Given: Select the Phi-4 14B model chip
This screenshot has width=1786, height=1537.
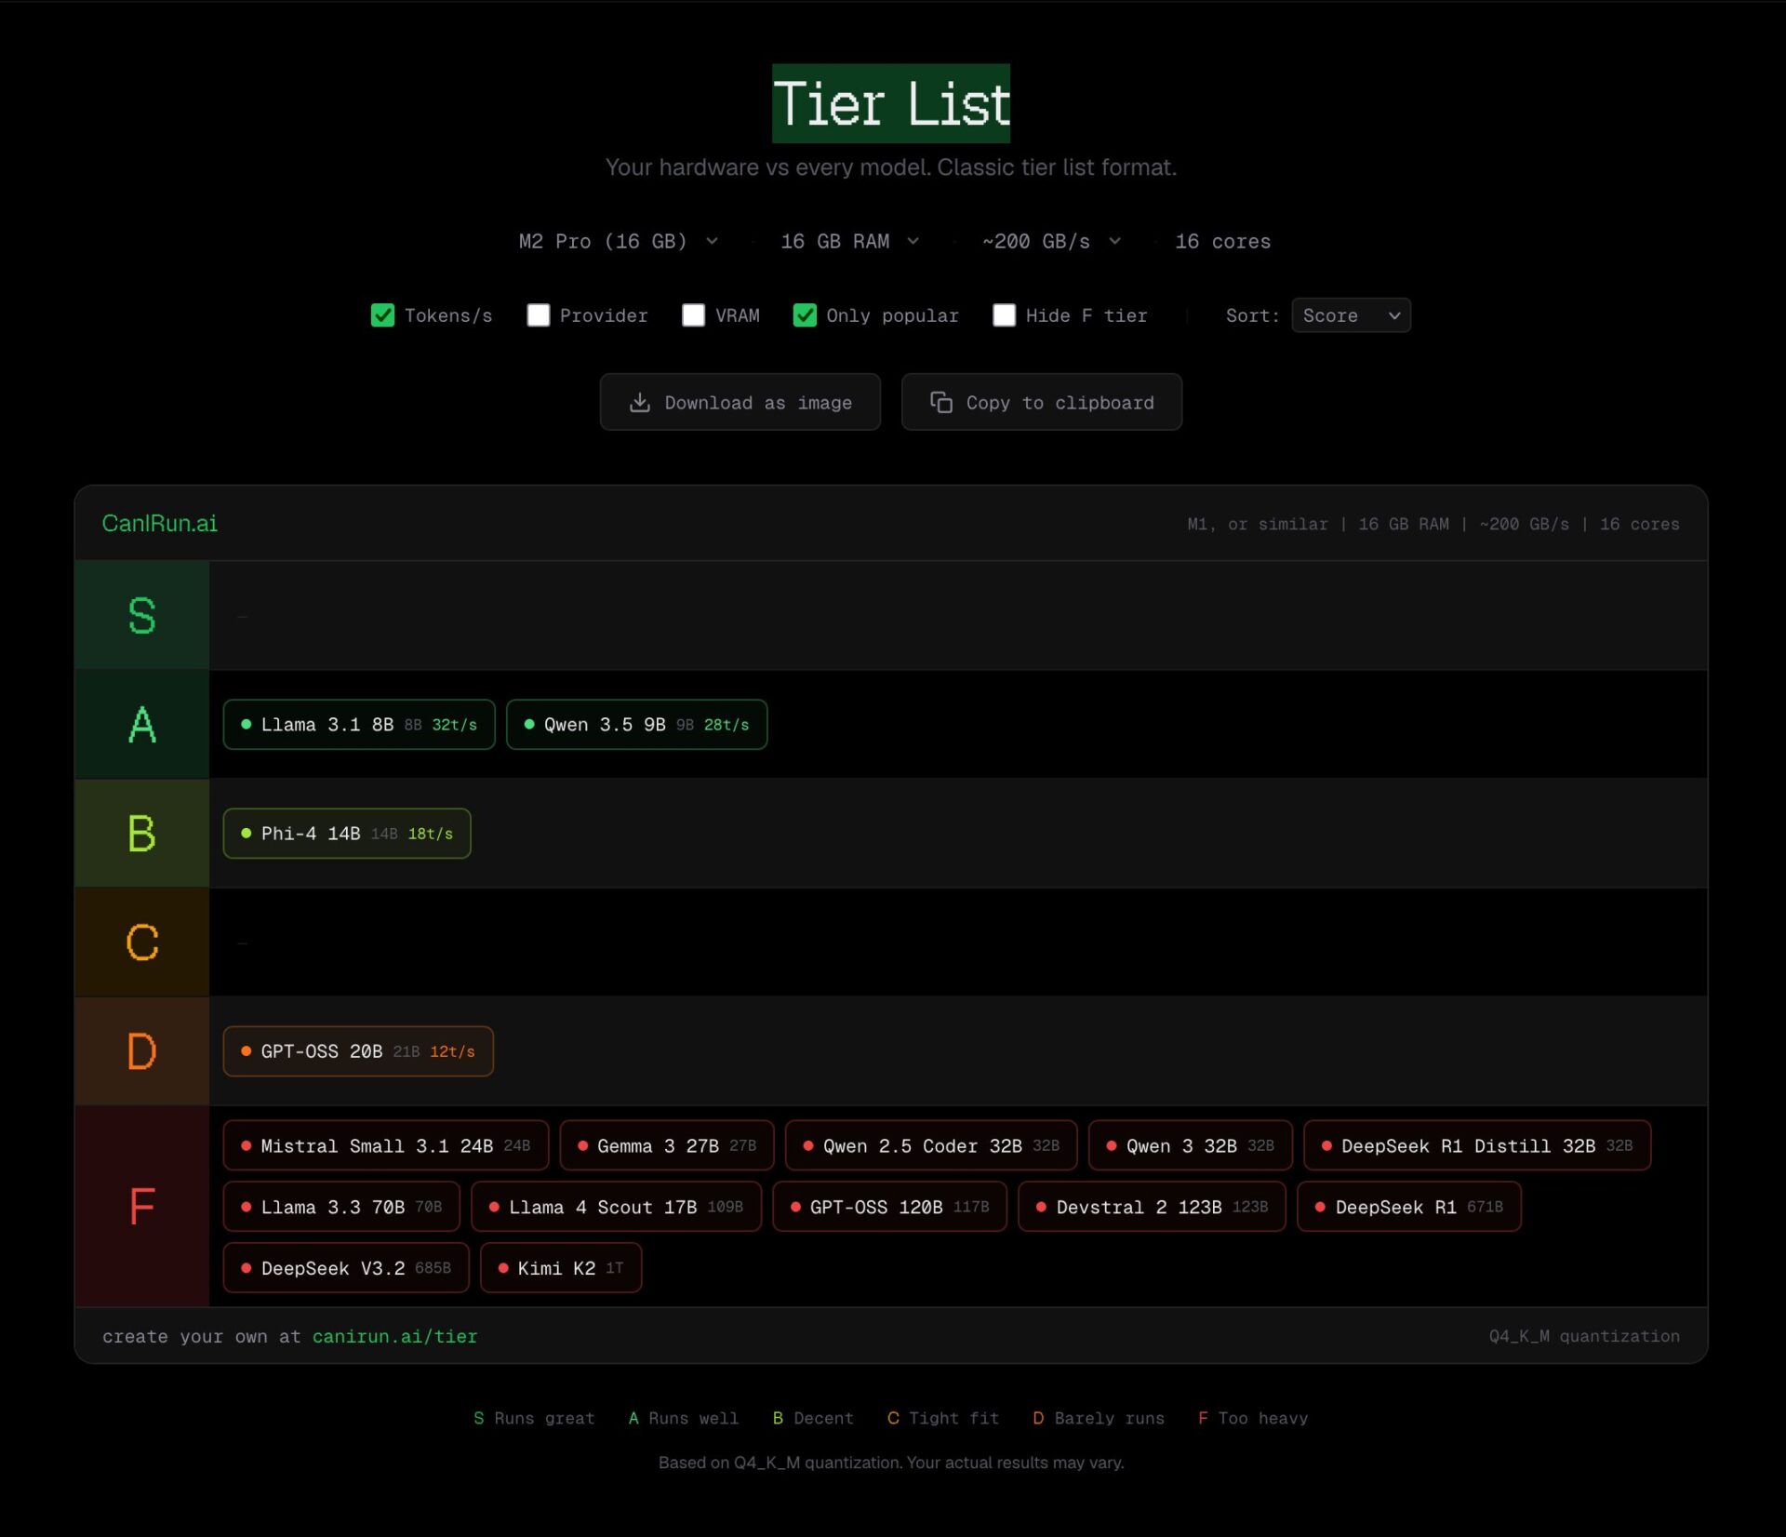Looking at the screenshot, I should tap(346, 834).
